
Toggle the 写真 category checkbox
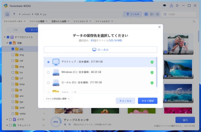(10, 43)
